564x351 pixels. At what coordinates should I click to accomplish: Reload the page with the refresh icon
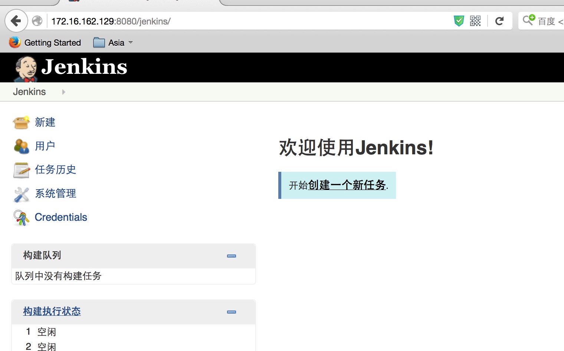(x=499, y=21)
